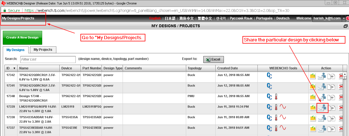This screenshot has width=349, height=136.
Task: Open the CC tool for design 17339
Action: tap(269, 107)
